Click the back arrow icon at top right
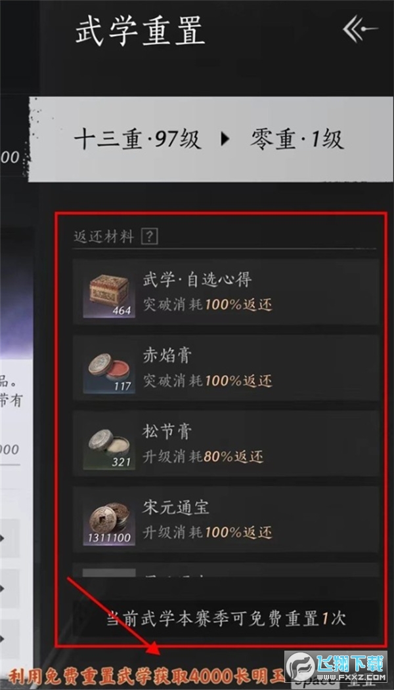 tap(360, 29)
